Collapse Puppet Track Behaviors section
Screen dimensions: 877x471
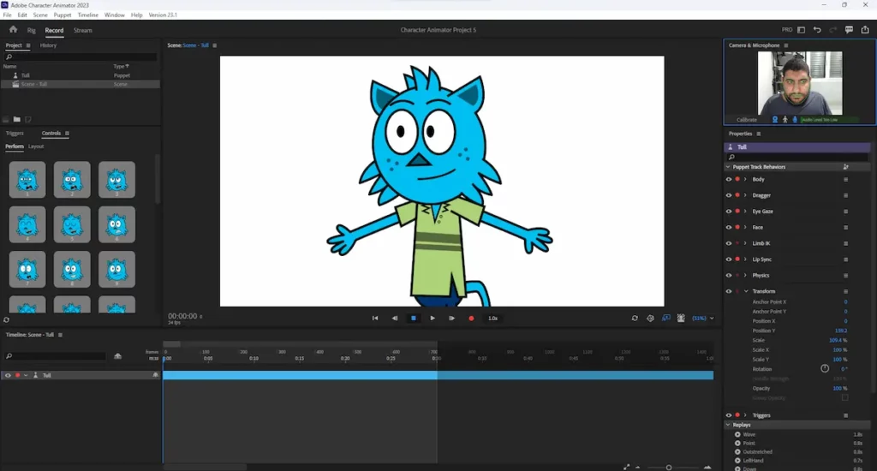[x=728, y=167]
